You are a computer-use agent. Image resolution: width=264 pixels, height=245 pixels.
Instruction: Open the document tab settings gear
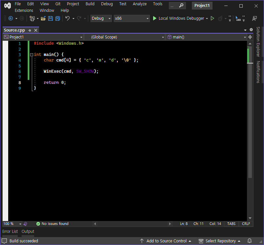251,30
